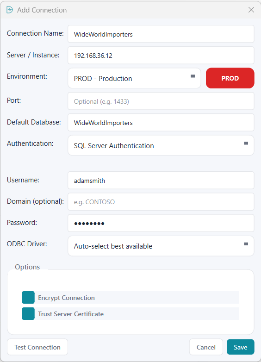Viewport: 261px width, 362px height.
Task: Click the ODBC Driver dropdown arrow indicator
Action: click(246, 244)
